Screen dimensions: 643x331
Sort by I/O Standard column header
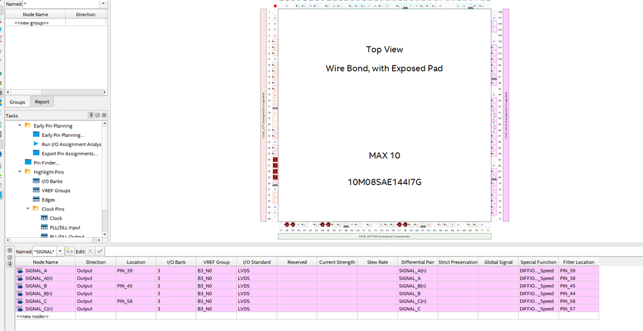point(257,262)
